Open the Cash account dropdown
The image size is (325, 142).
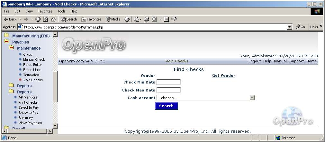(252, 98)
